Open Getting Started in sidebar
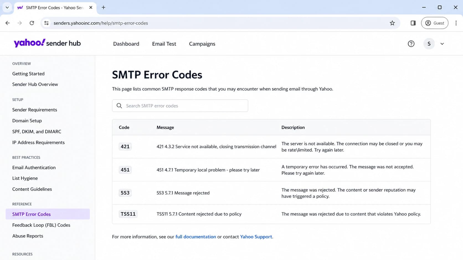463x260 pixels. pos(28,73)
